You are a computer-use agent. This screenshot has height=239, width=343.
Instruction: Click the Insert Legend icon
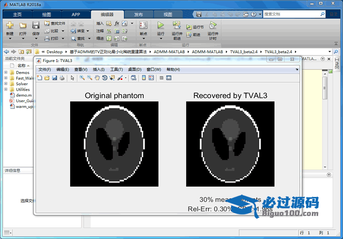151,78
